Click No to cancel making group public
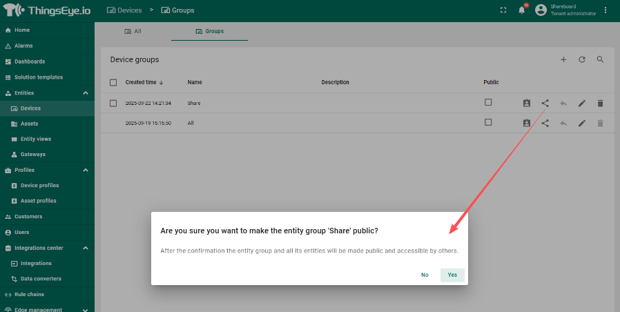620x312 pixels. 425,275
